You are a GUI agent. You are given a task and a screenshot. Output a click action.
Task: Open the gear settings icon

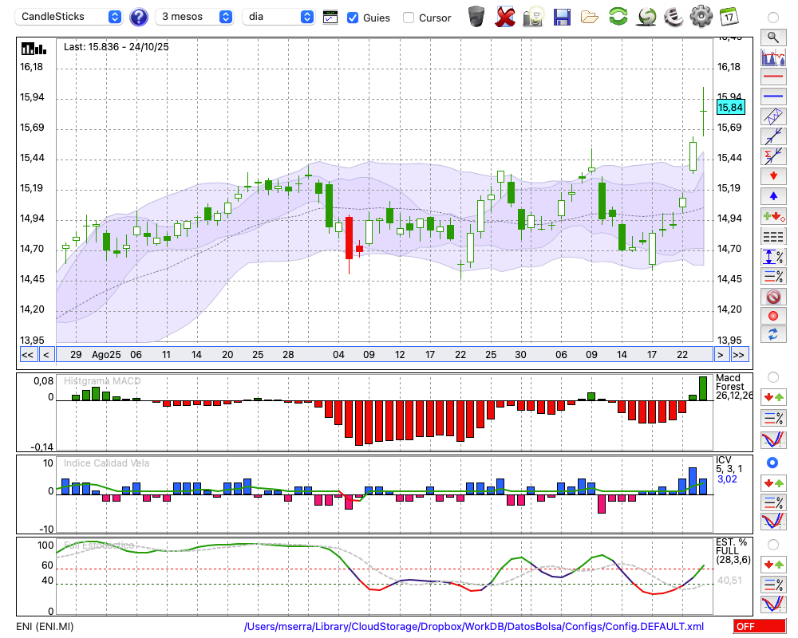point(701,17)
